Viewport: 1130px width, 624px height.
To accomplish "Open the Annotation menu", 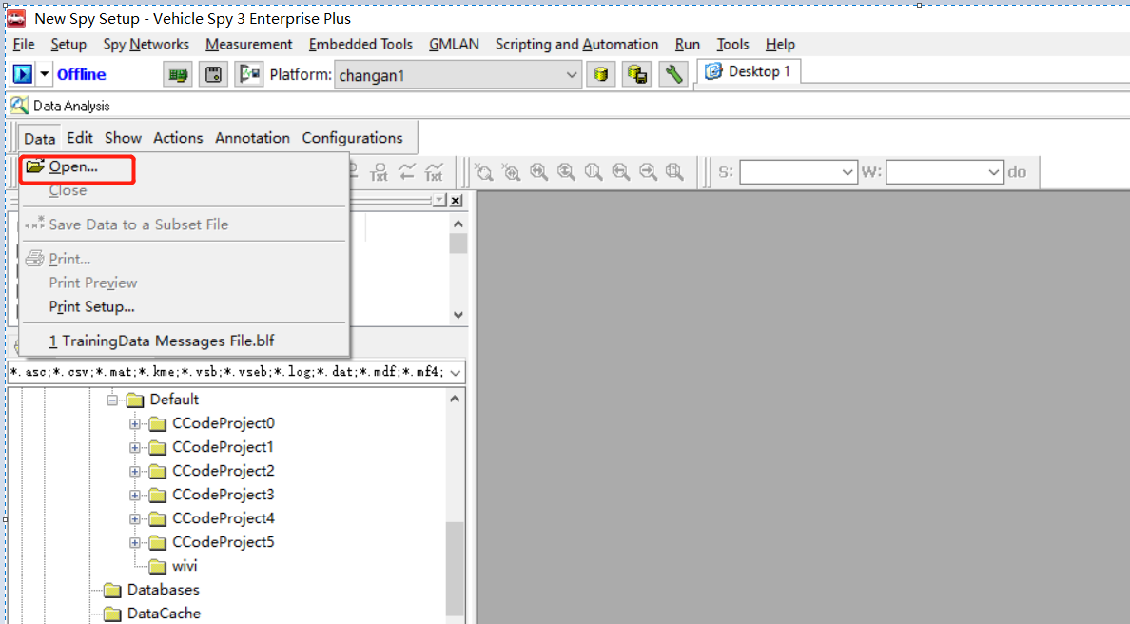I will click(x=252, y=138).
